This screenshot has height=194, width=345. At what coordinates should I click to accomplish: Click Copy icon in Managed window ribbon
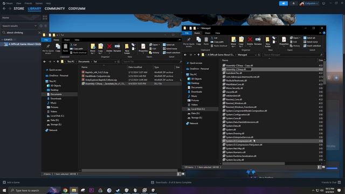click(x=198, y=41)
